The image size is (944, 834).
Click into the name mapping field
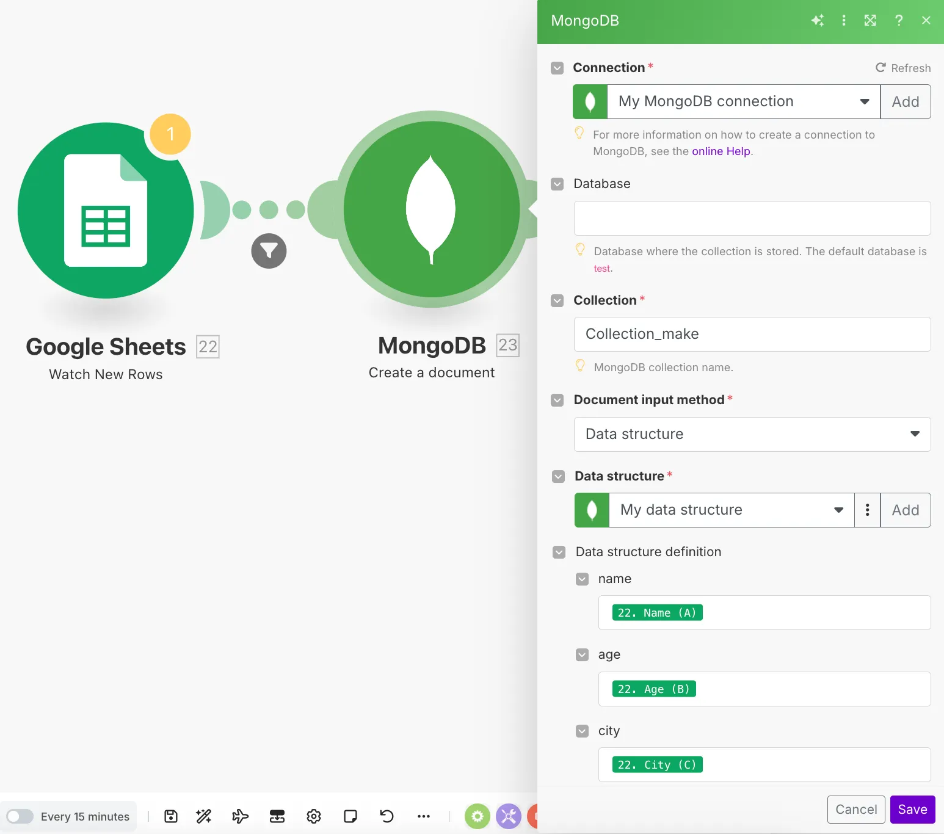click(764, 612)
